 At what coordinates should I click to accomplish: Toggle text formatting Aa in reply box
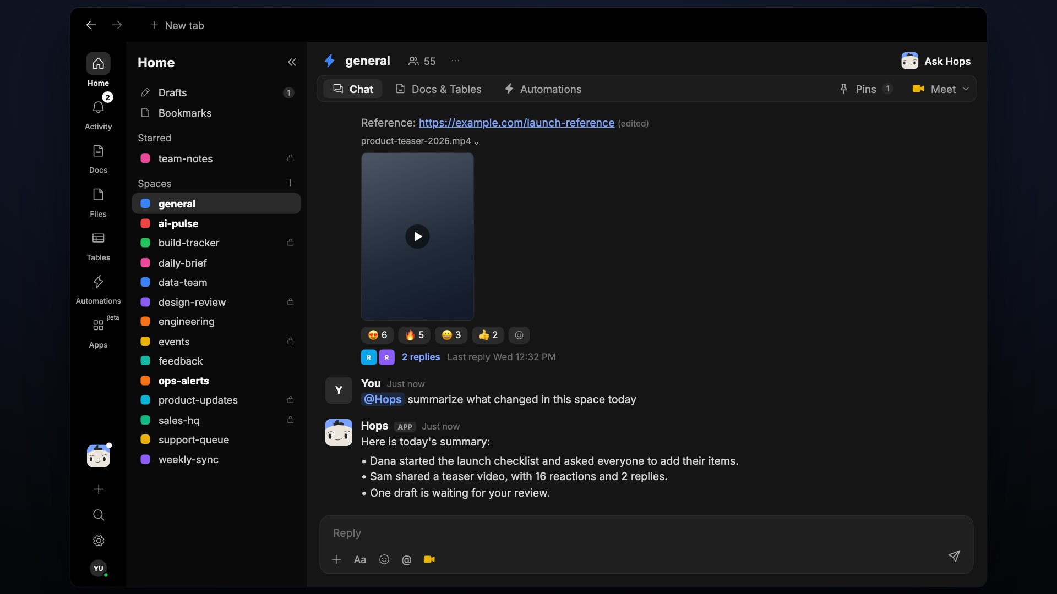point(359,559)
